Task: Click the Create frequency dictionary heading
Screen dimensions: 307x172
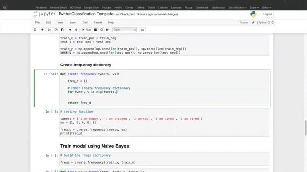Action: (x=86, y=65)
